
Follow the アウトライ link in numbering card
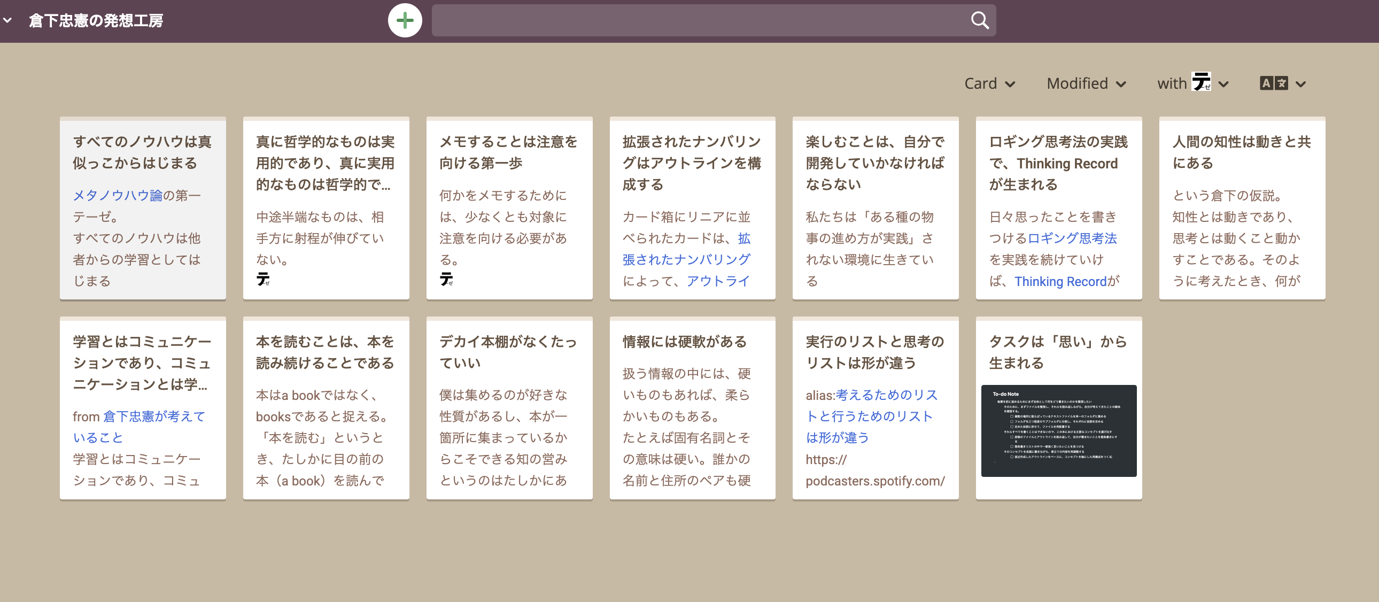pyautogui.click(x=718, y=281)
